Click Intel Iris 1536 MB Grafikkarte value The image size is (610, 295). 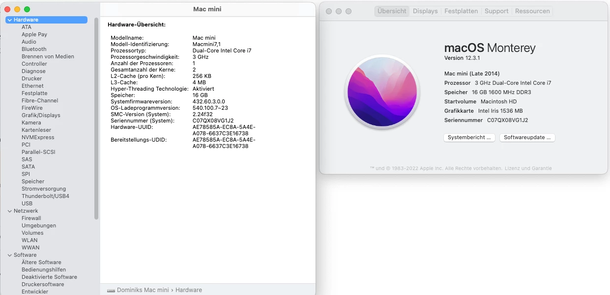[x=500, y=111]
